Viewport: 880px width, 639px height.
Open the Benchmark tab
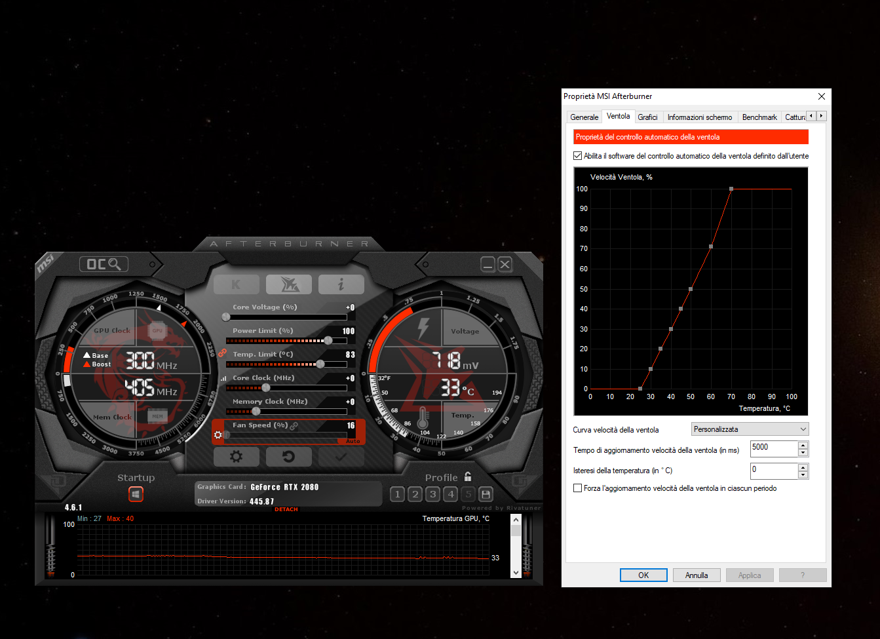(759, 117)
